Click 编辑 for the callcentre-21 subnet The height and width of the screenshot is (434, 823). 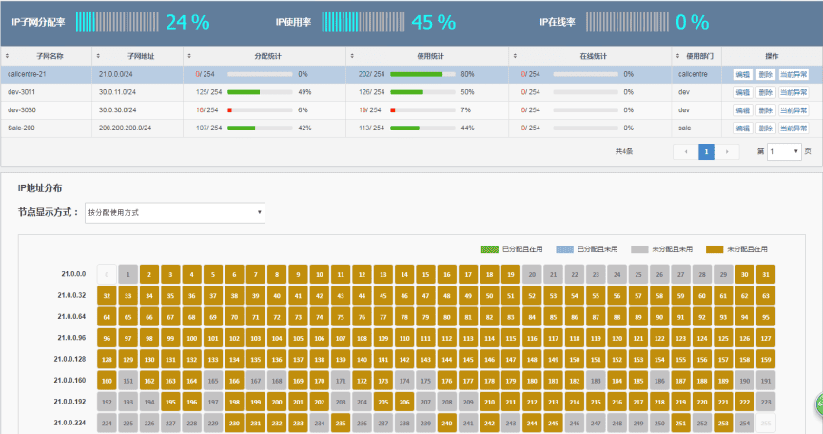pyautogui.click(x=742, y=74)
